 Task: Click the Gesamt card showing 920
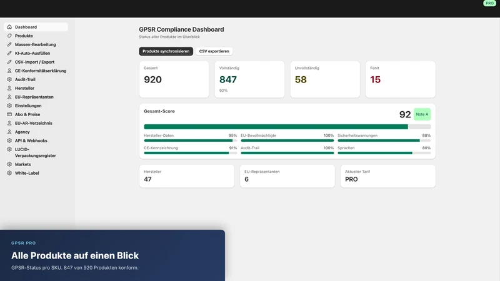tap(174, 79)
